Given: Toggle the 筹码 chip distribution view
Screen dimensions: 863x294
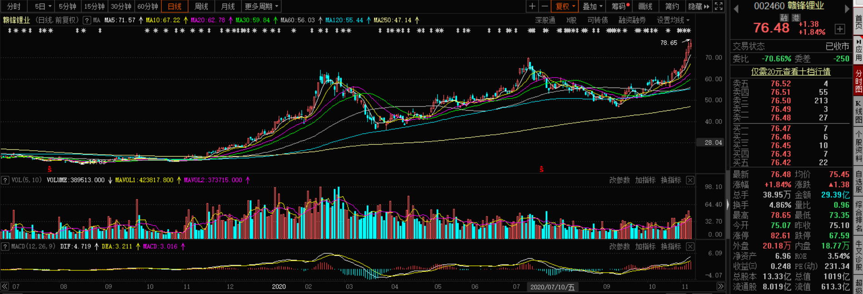Looking at the screenshot, I should (620, 6).
